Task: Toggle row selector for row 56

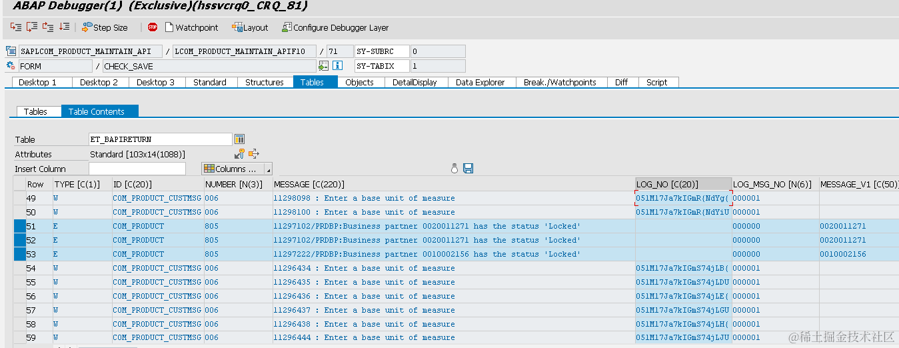Action: pos(19,296)
